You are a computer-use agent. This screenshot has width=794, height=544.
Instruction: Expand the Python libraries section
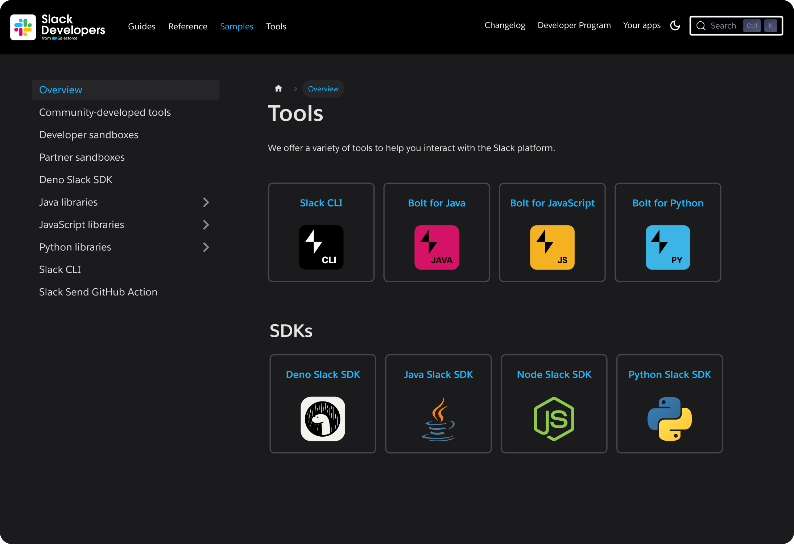click(x=206, y=247)
